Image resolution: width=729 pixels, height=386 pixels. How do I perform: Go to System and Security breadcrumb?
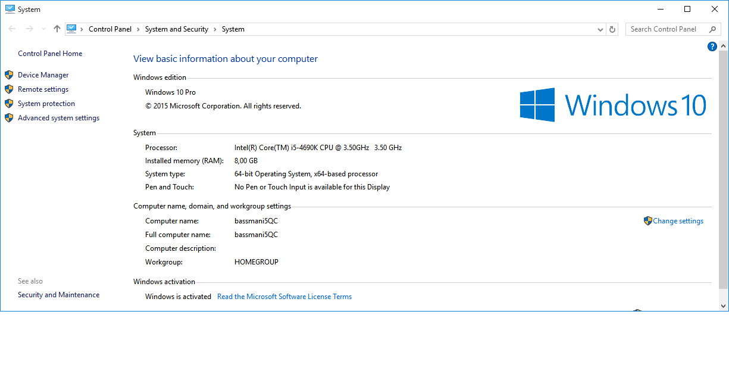(x=177, y=29)
